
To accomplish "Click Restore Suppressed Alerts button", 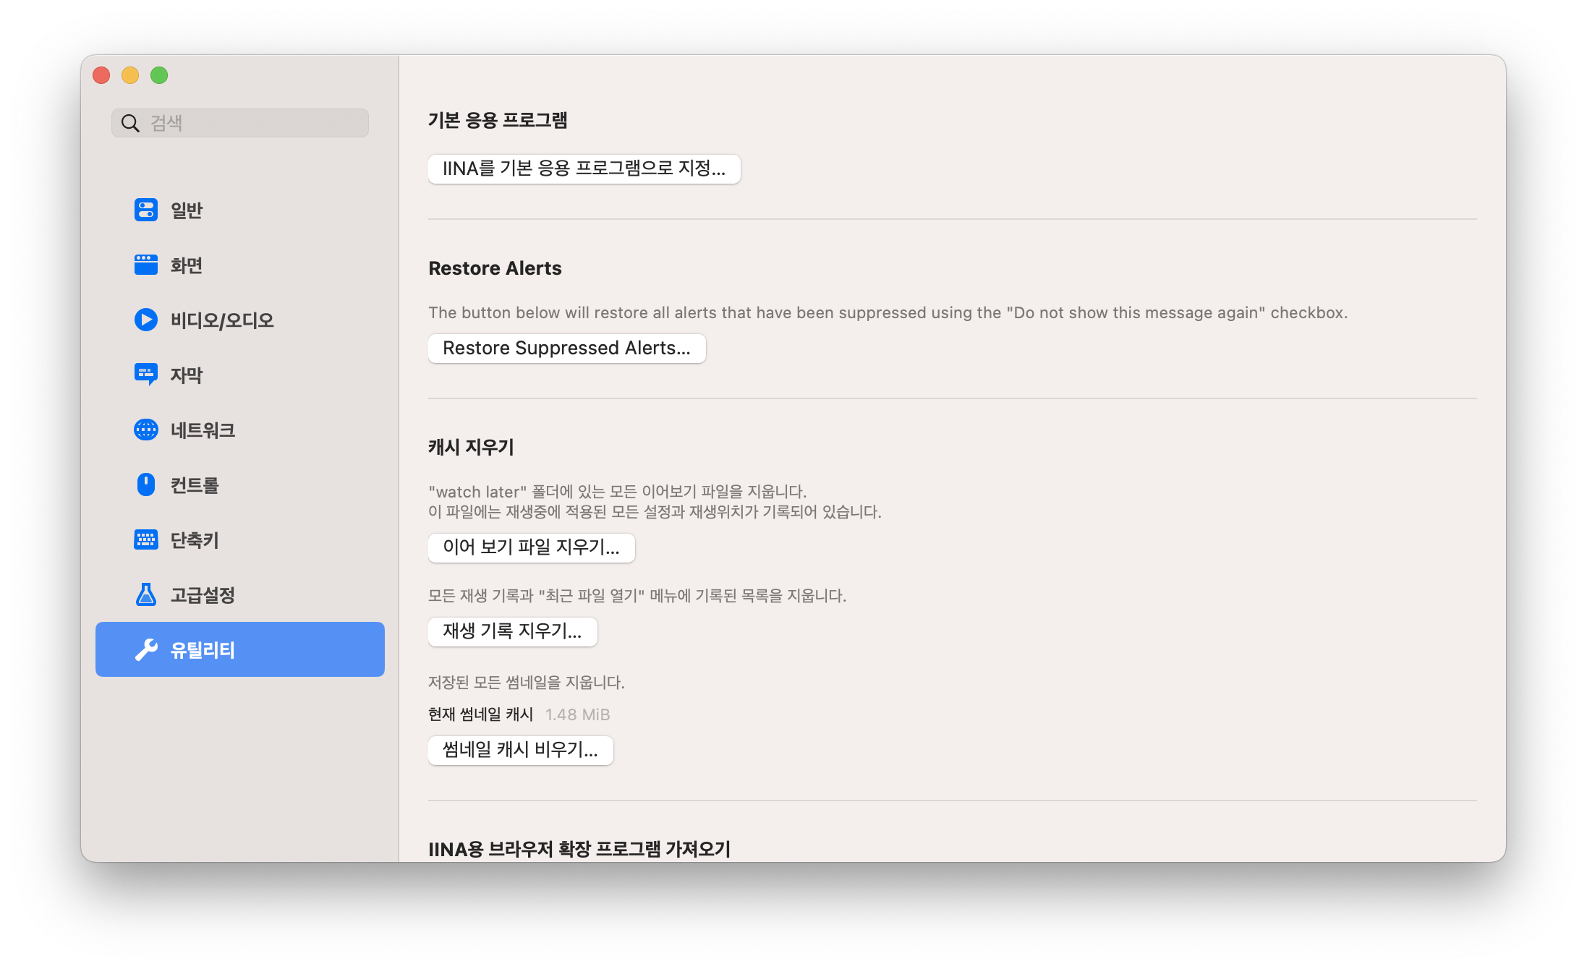I will (x=566, y=349).
